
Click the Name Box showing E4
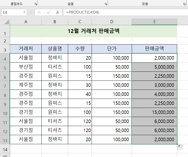[x=14, y=12]
